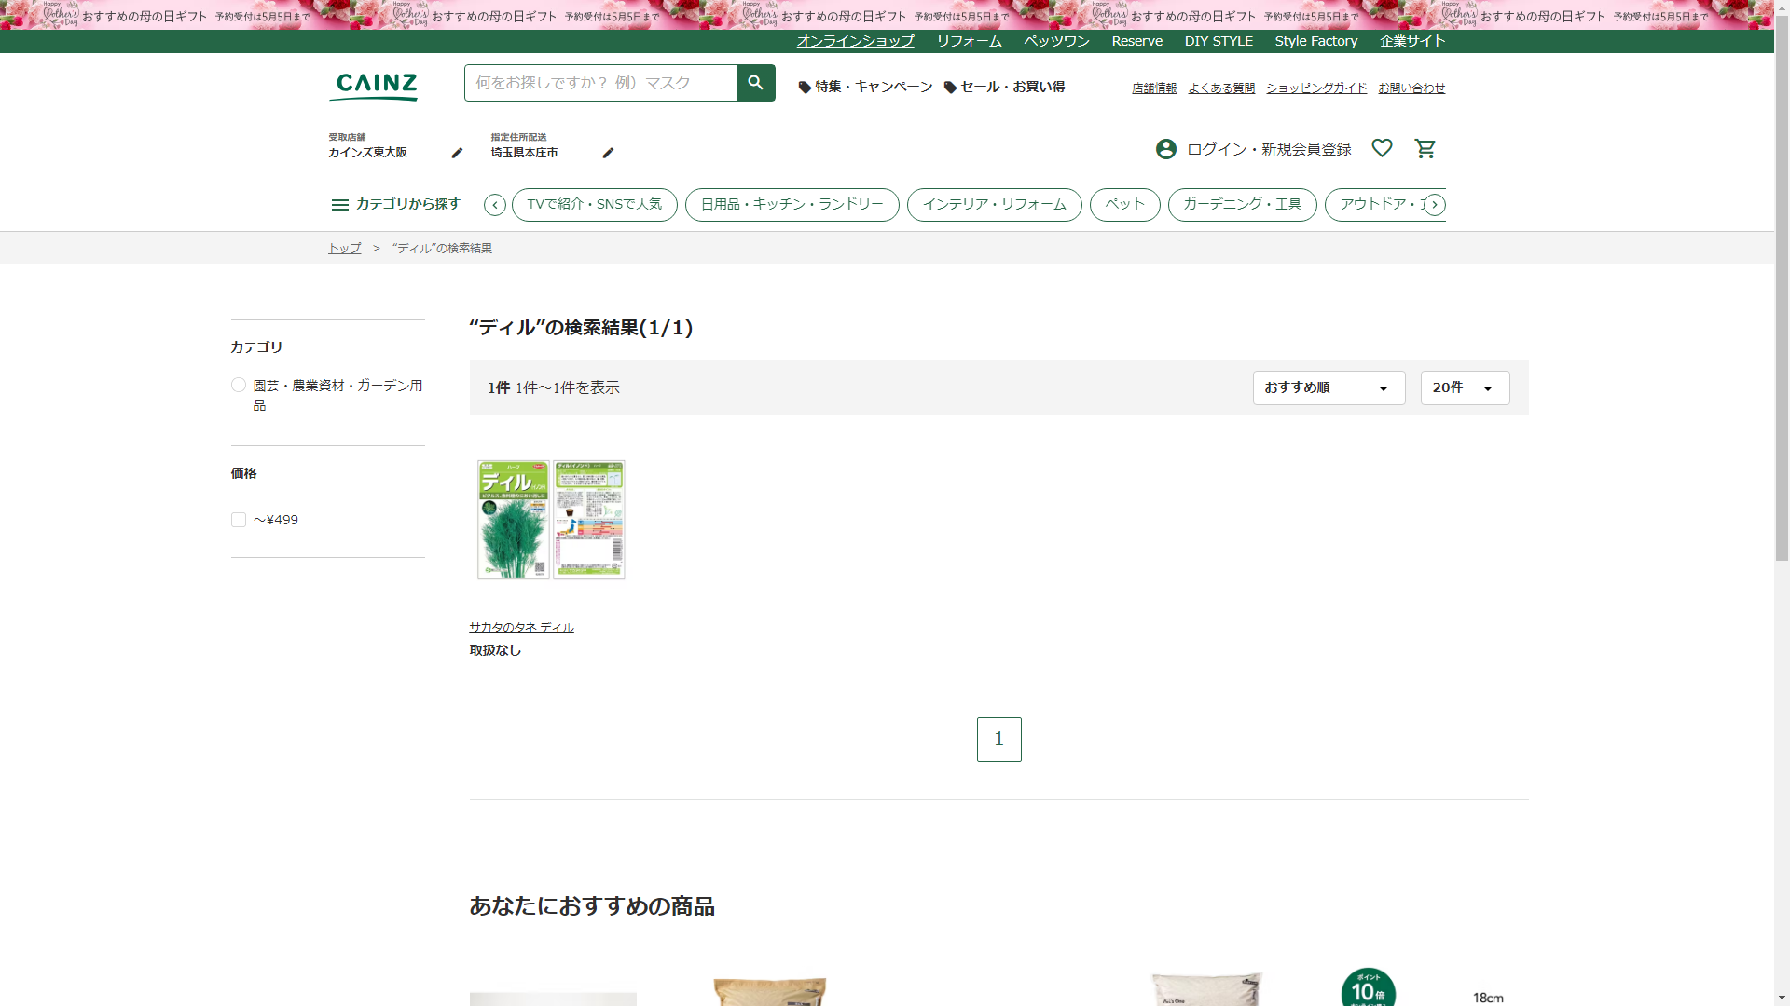Open サカタのタネ ディル product link

(521, 628)
